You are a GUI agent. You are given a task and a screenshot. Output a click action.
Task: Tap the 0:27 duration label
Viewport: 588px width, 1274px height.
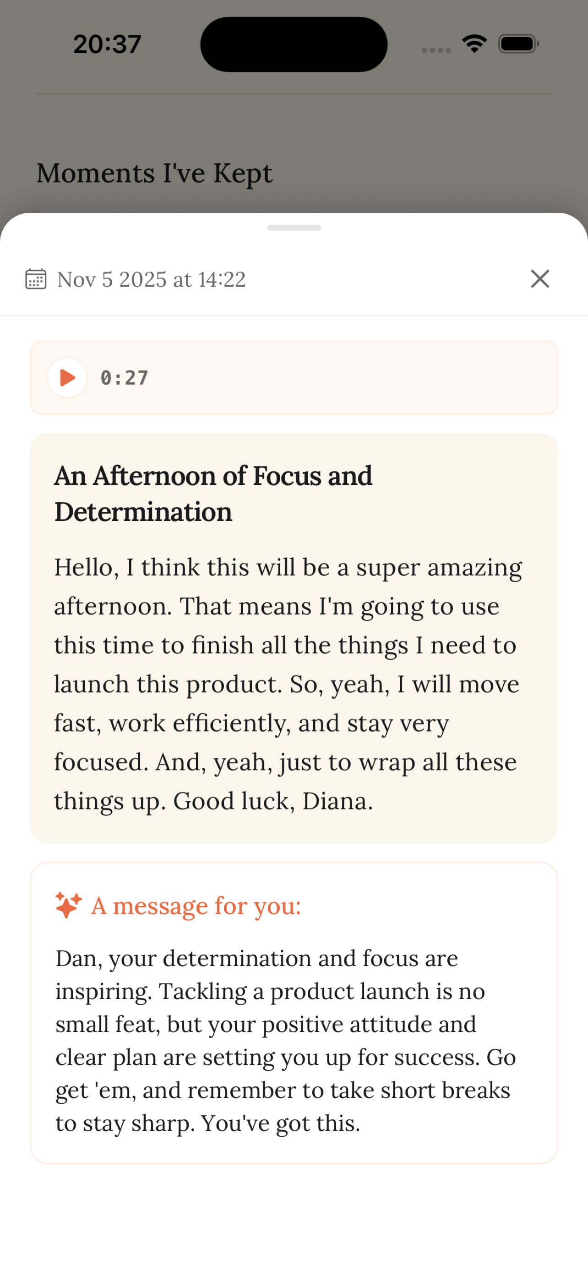coord(124,377)
